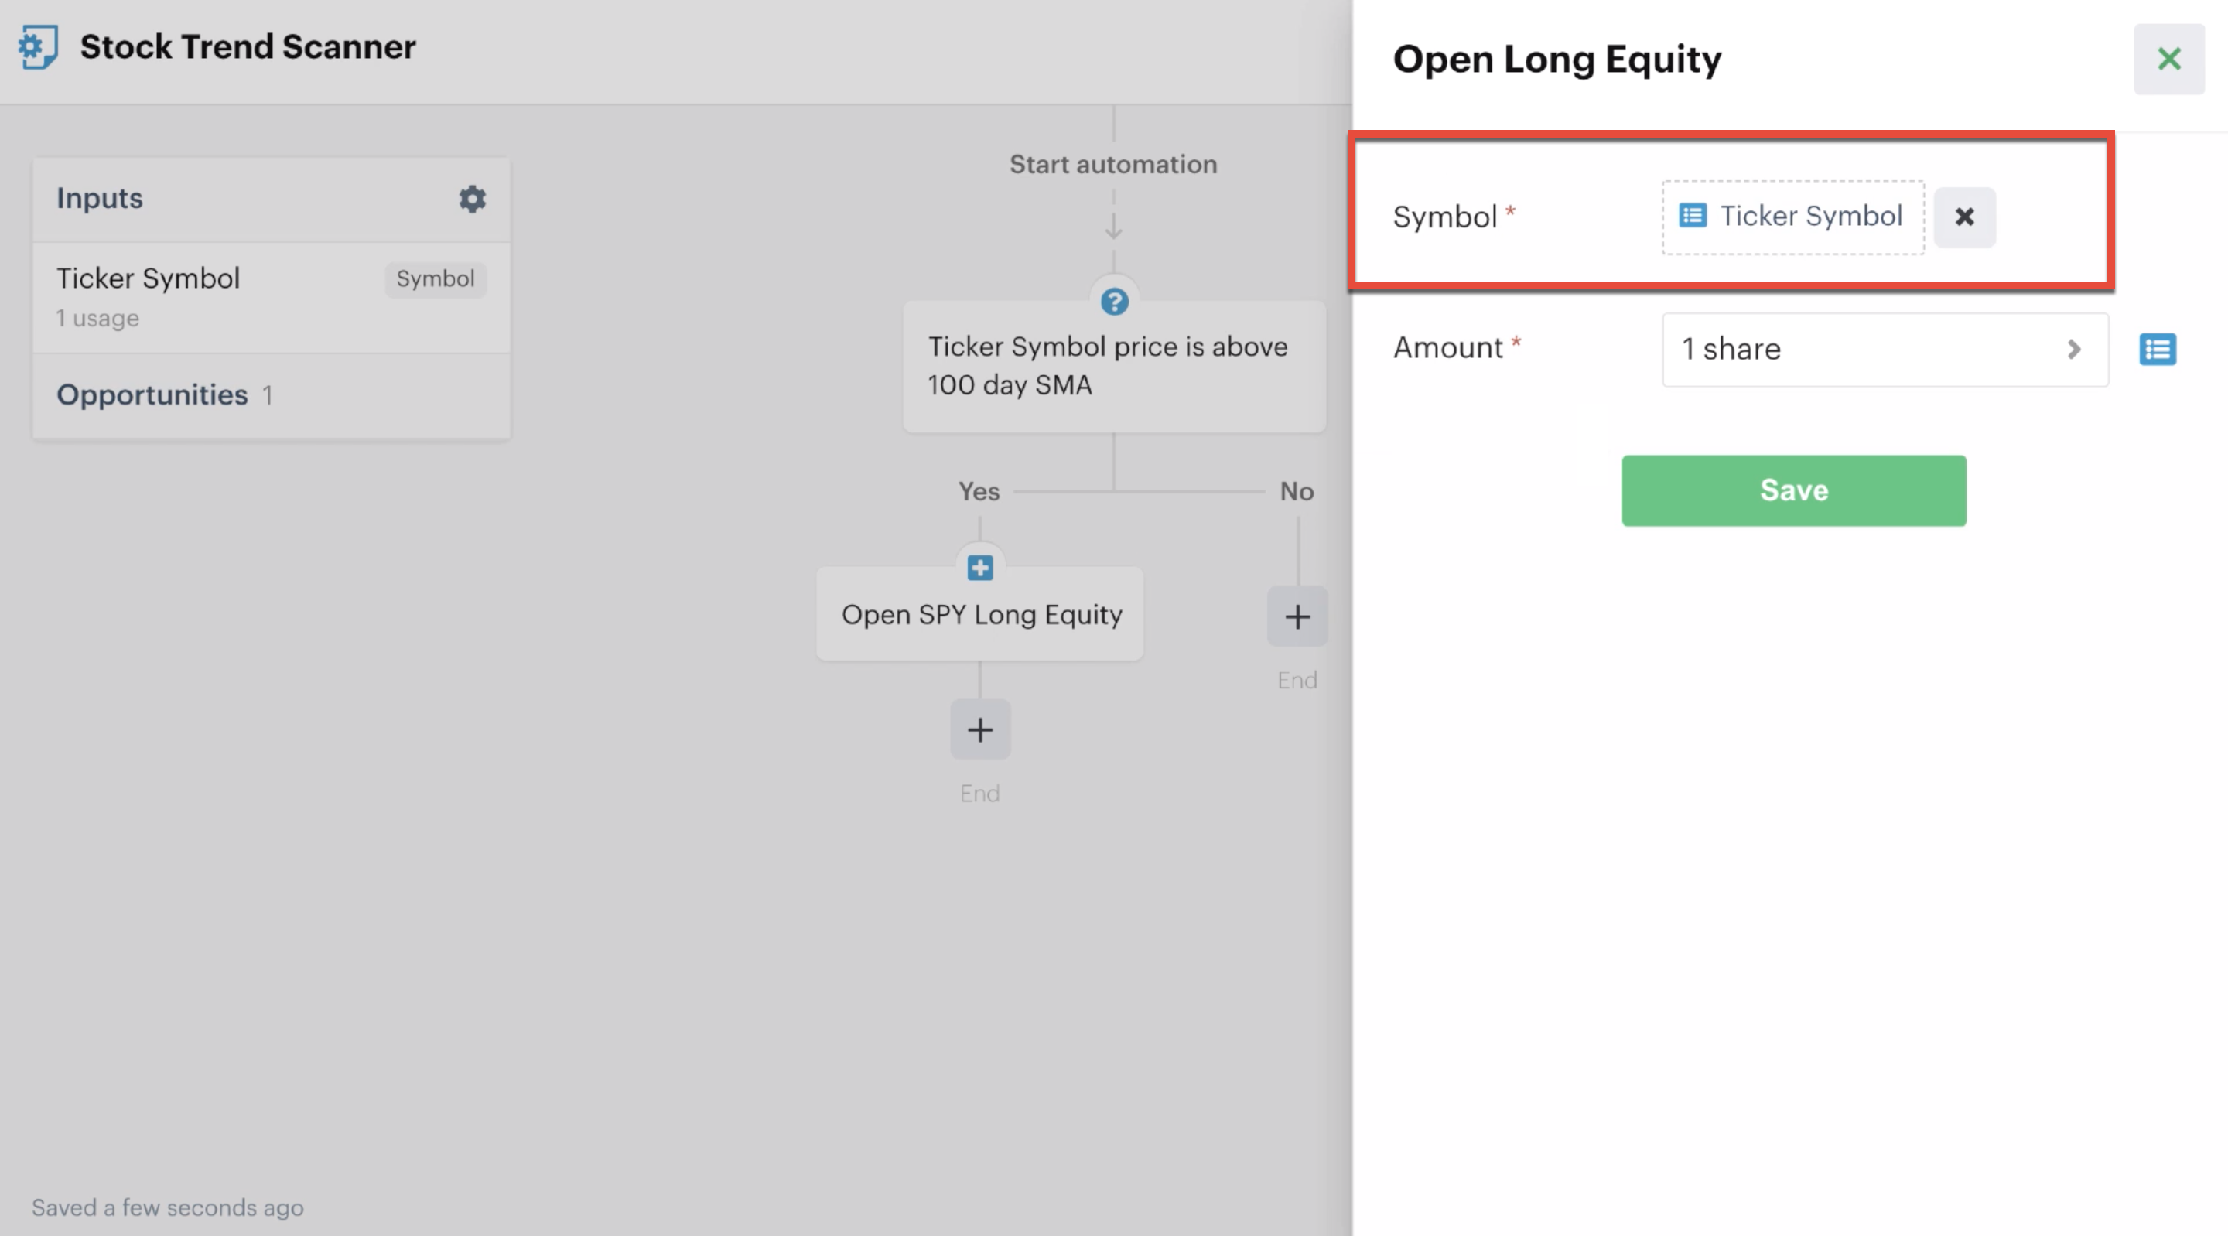
Task: Click the Start automation label
Action: tap(1113, 164)
